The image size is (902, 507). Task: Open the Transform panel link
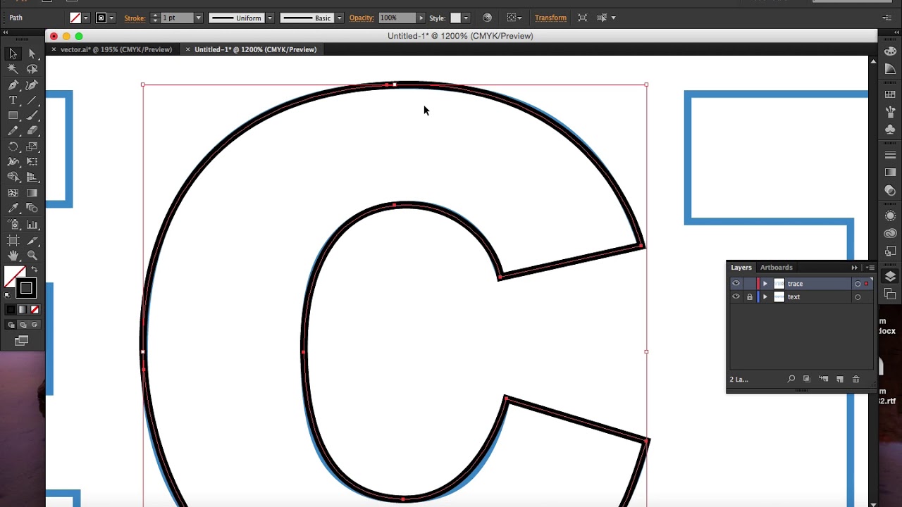[x=550, y=18]
